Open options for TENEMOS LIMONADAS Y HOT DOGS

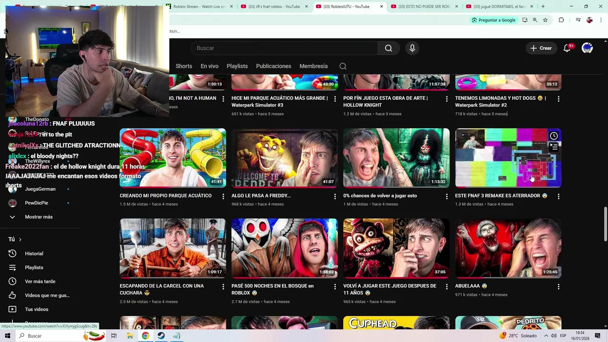559,99
